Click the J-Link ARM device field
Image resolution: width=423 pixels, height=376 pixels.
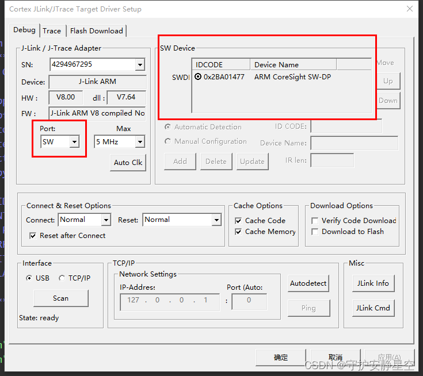97,82
